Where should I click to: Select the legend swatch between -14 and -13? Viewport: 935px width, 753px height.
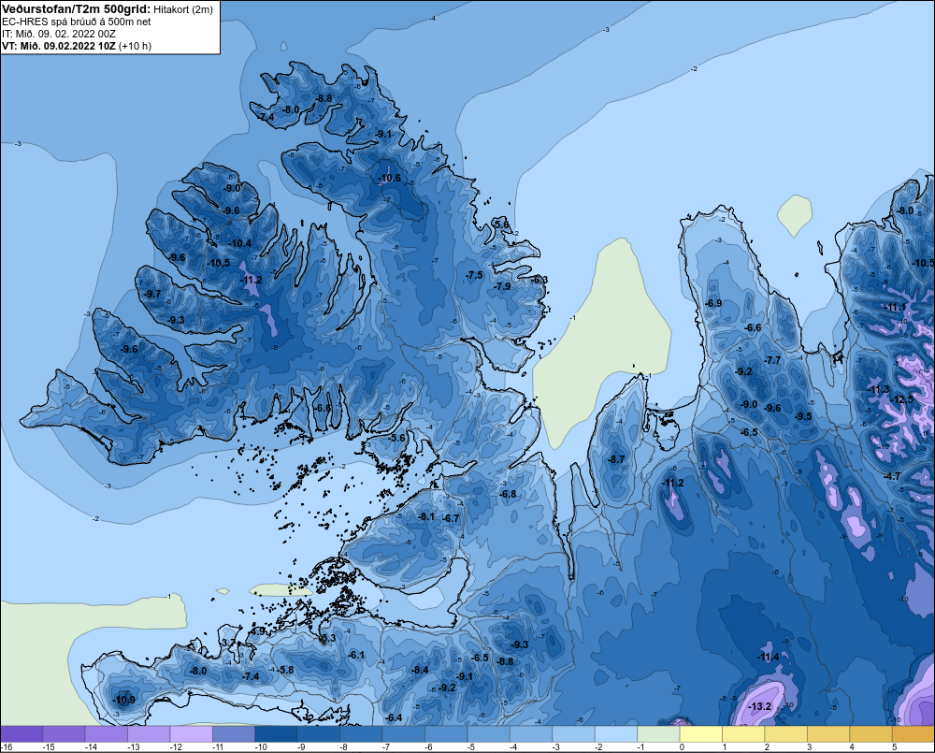point(107,734)
